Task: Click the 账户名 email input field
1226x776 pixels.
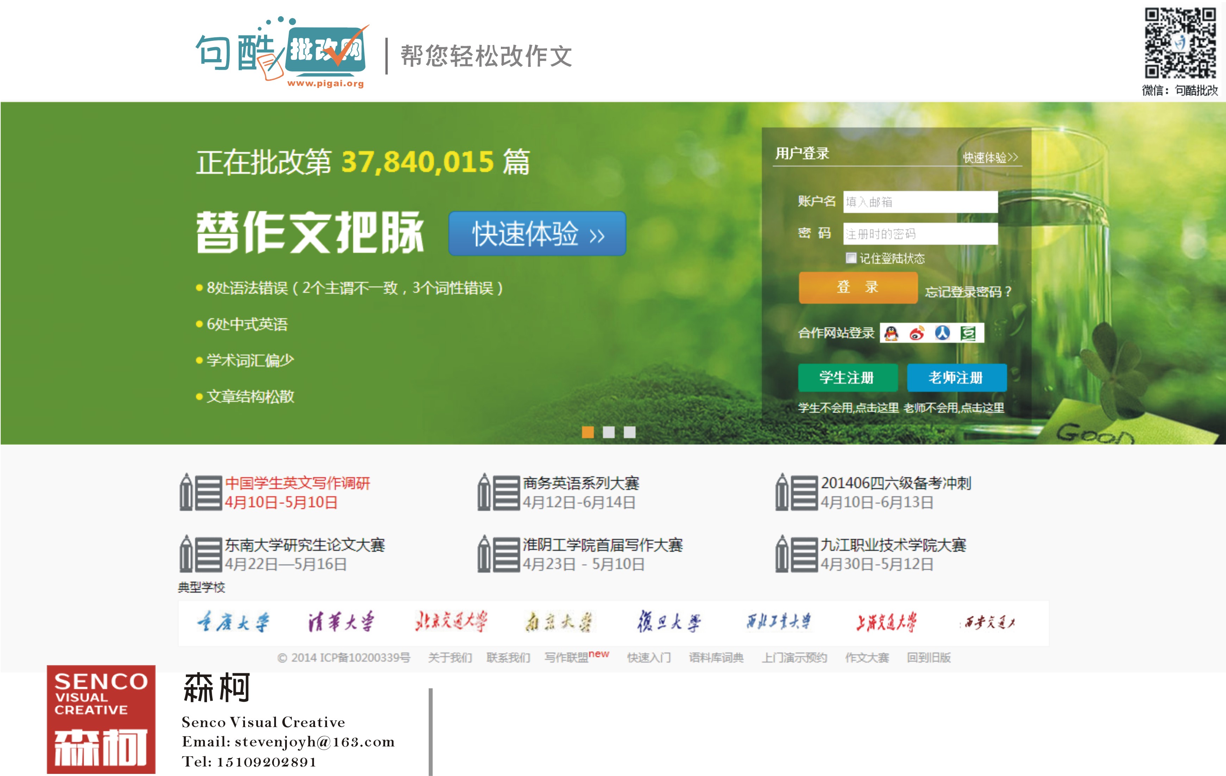Action: (919, 202)
